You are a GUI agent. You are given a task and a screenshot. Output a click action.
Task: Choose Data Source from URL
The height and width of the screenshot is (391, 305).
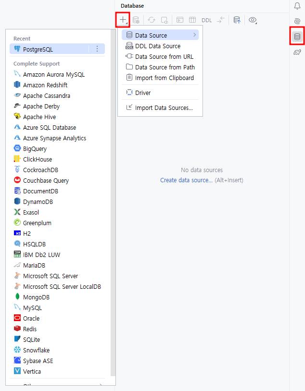click(x=164, y=56)
